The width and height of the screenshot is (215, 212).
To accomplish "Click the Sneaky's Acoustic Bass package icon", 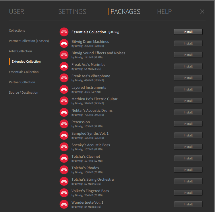I will [64, 147].
